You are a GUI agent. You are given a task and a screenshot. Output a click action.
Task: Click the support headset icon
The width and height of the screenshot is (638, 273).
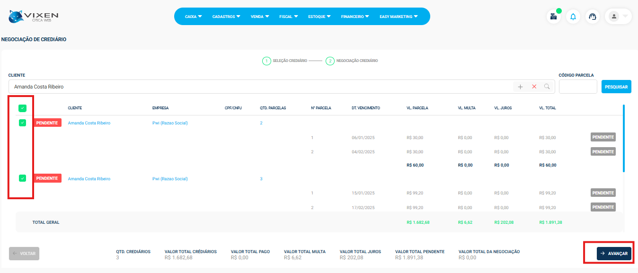[x=592, y=17]
